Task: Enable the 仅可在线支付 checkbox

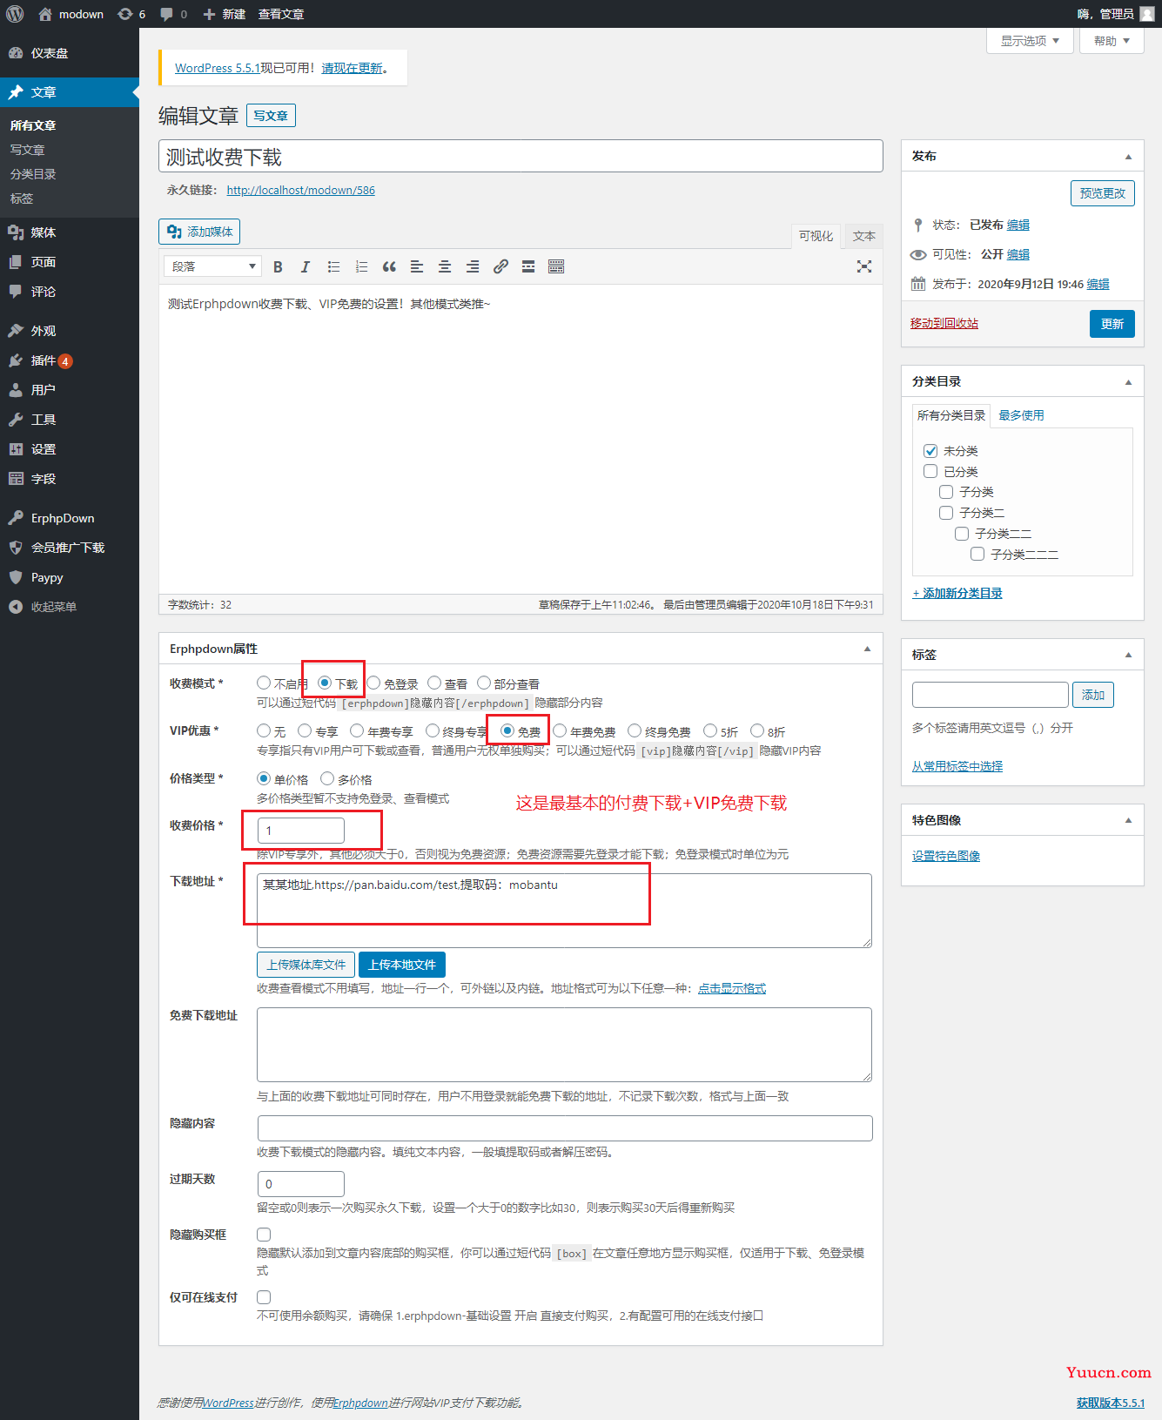Action: tap(264, 1297)
